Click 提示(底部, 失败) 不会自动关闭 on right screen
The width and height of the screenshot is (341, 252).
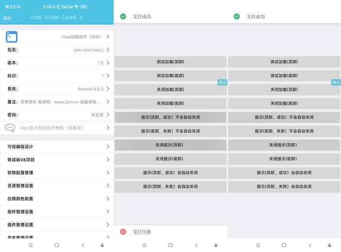[x=284, y=131]
